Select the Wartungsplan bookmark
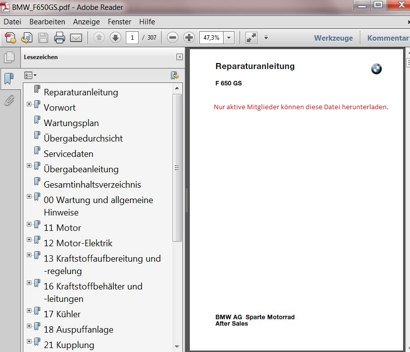The image size is (410, 352). tap(71, 123)
